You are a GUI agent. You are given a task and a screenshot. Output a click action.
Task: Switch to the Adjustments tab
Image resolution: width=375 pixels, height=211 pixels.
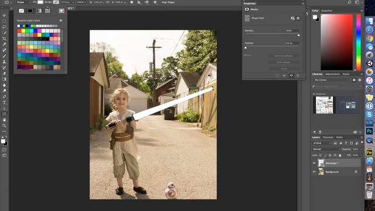point(332,74)
